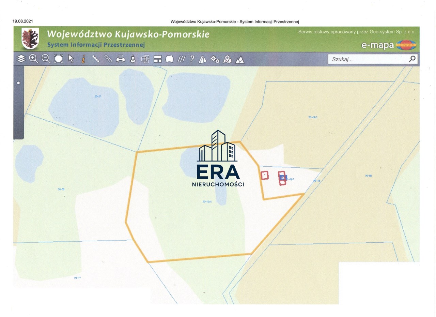Activate the arrow pointer selection tool
The image size is (436, 317).
pyautogui.click(x=71, y=59)
